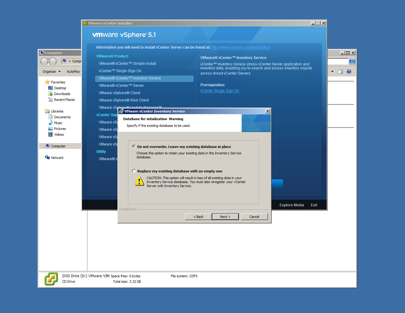405x313 pixels.
Task: Click the Back button in the wizard
Action: point(198,217)
